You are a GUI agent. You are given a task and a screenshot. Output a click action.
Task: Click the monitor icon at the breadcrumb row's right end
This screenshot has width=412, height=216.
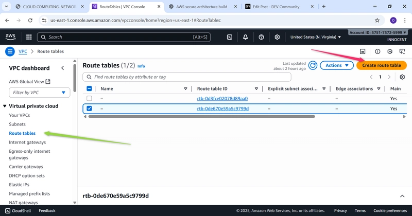[x=402, y=51]
